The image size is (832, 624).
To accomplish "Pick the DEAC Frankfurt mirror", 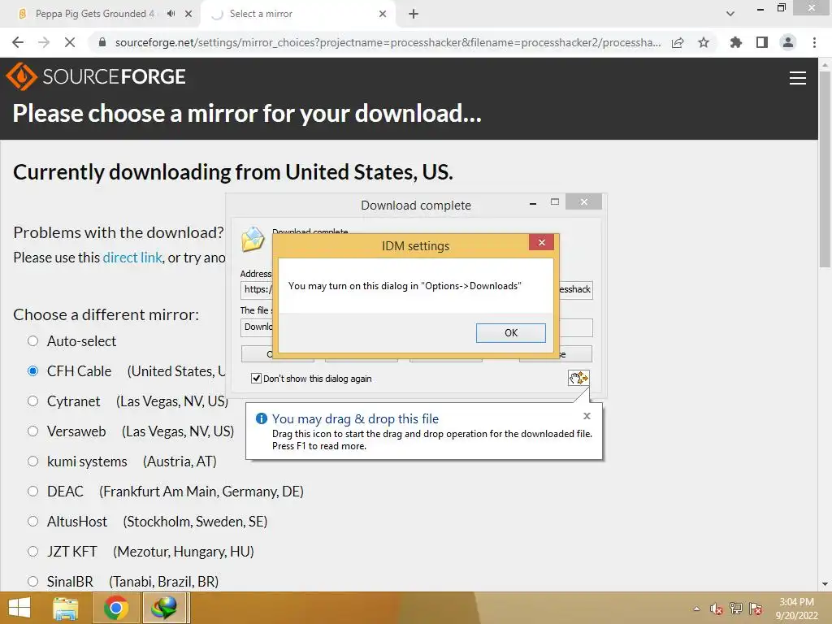I will pos(32,492).
